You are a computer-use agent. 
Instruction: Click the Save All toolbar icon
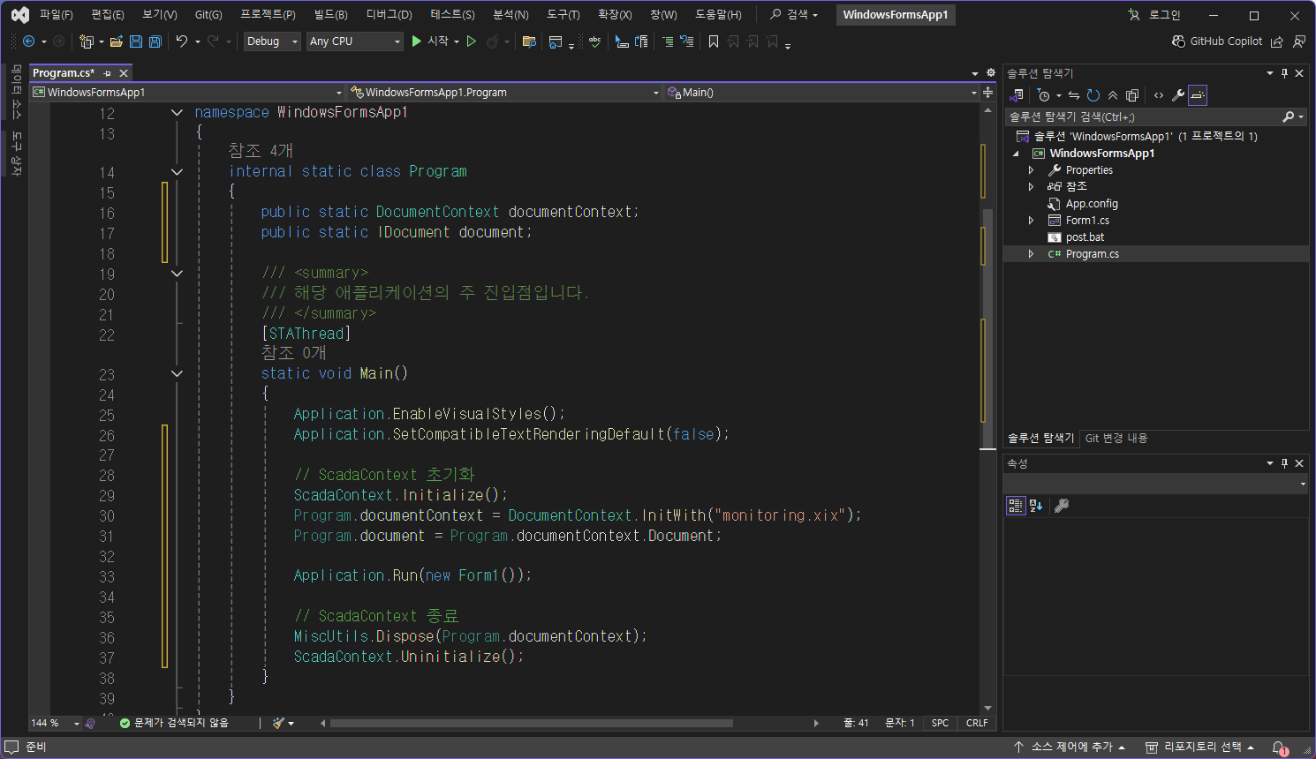[x=155, y=41]
